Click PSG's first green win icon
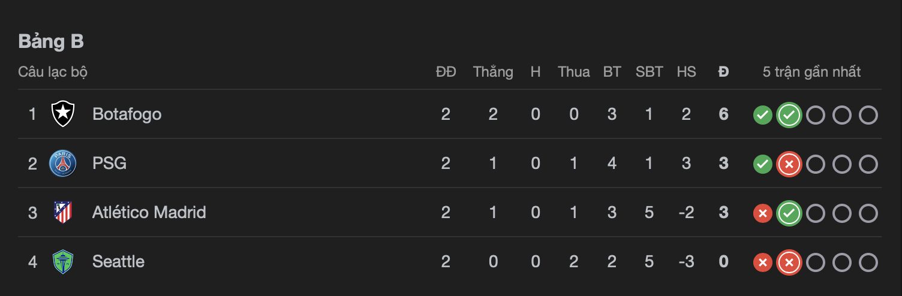 click(x=762, y=164)
